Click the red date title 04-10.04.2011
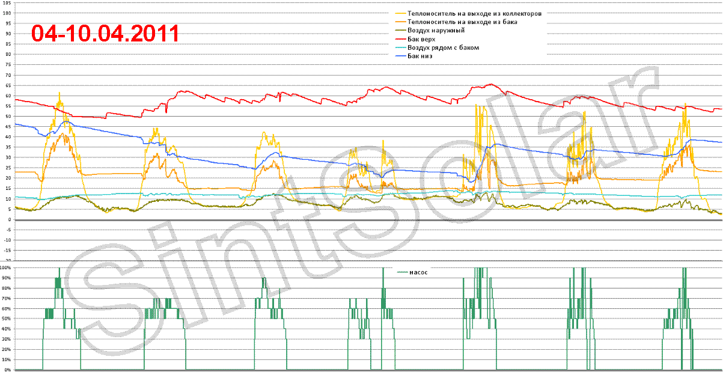This screenshot has width=723, height=372. [105, 34]
